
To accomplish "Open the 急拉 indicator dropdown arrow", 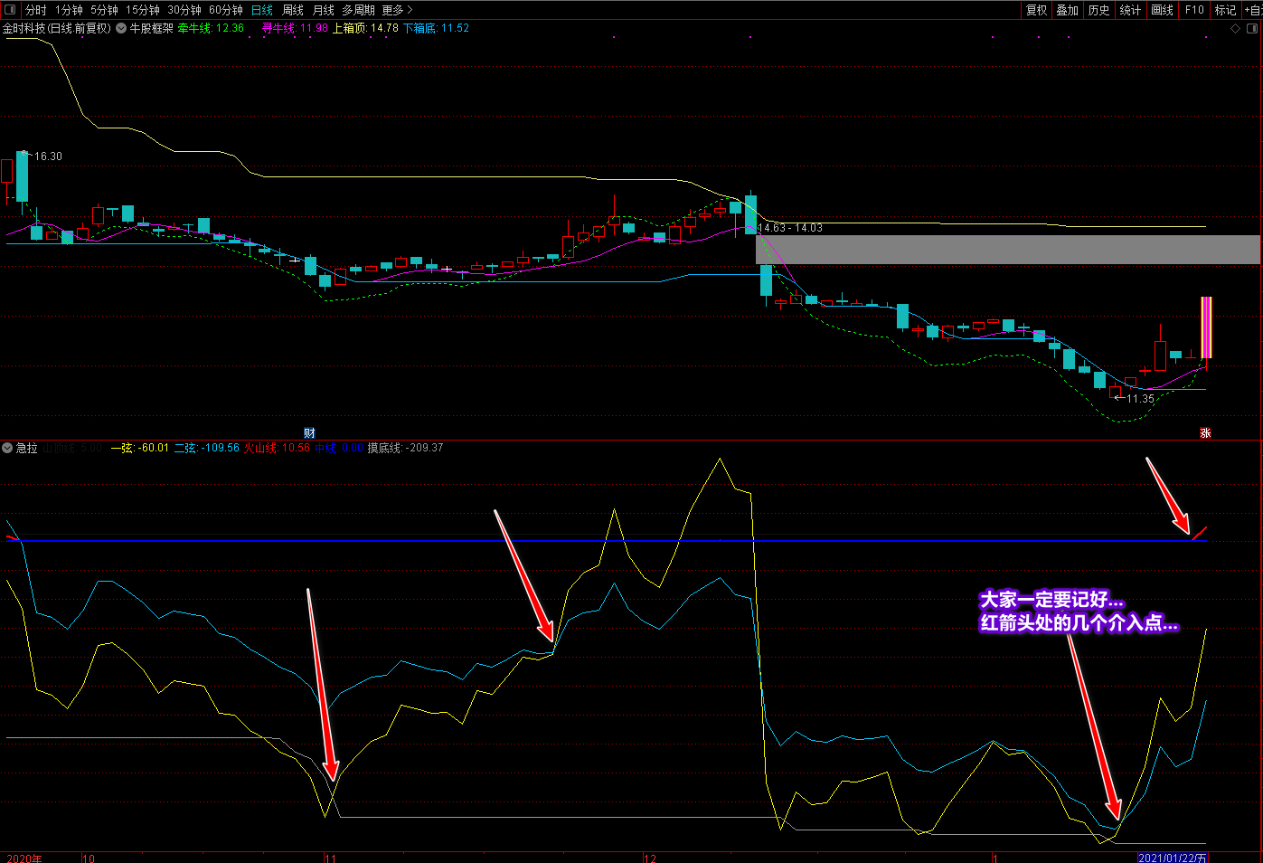I will tap(7, 448).
